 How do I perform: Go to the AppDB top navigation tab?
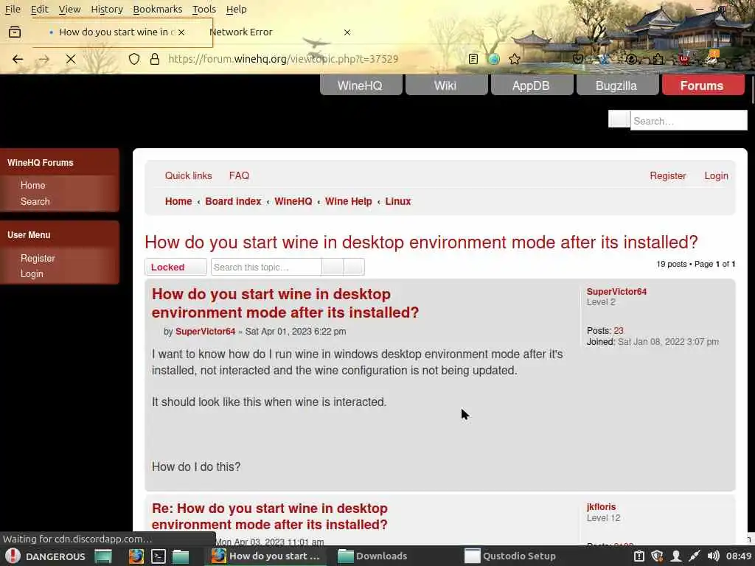coord(531,85)
